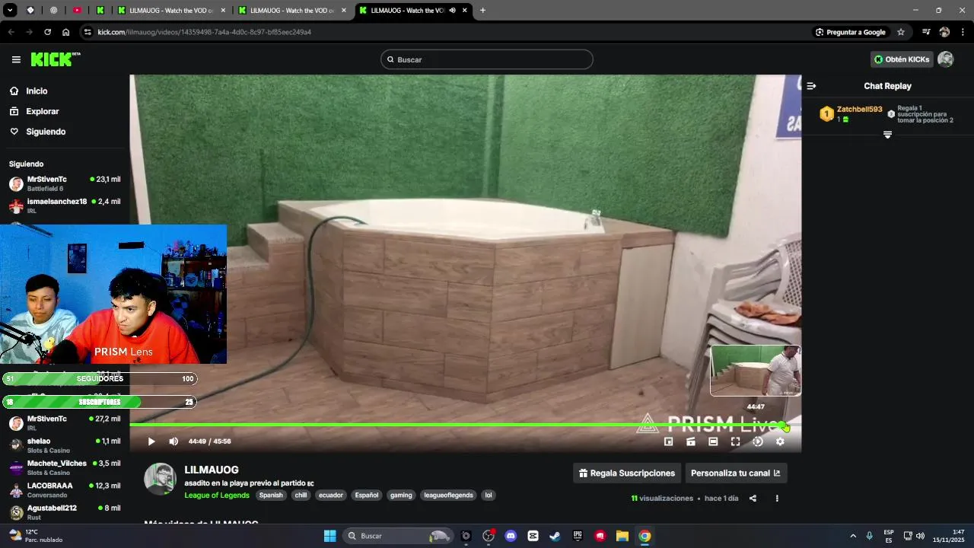Image resolution: width=974 pixels, height=548 pixels.
Task: Switch to the pinned YouTube tab
Action: [77, 11]
